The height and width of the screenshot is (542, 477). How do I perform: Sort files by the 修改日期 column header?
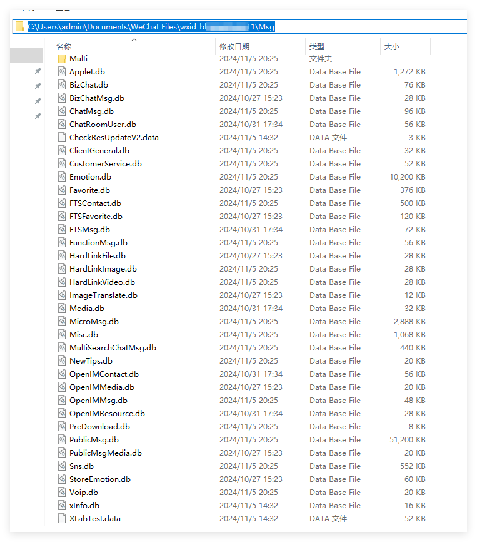[x=234, y=47]
